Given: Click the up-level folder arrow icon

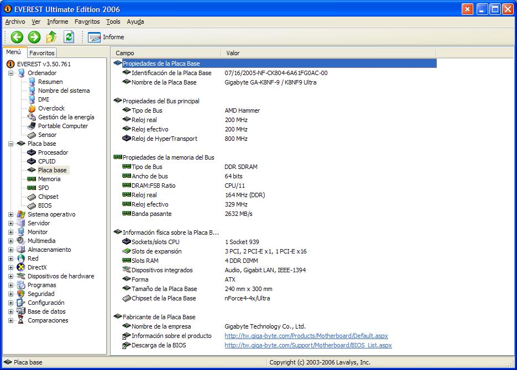Looking at the screenshot, I should point(51,37).
